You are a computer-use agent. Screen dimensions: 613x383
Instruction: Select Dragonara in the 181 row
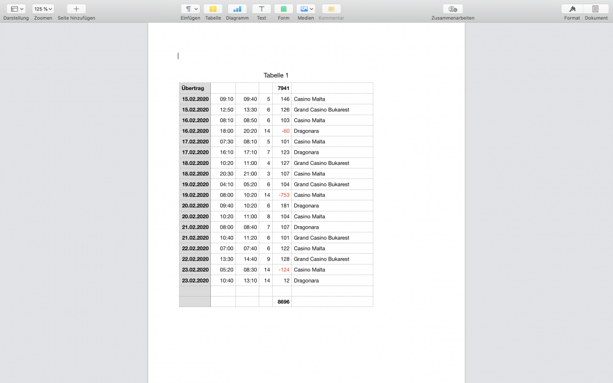click(306, 205)
